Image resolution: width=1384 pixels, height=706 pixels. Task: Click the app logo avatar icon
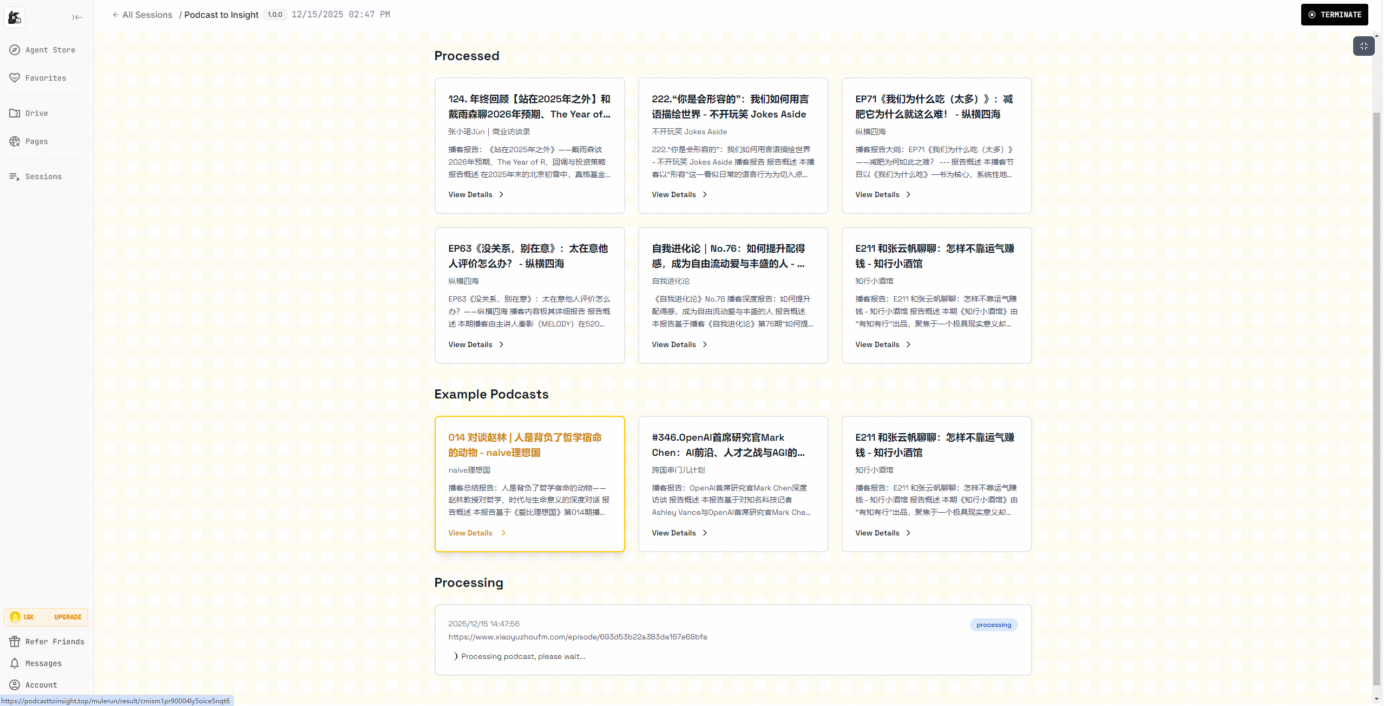(x=15, y=17)
